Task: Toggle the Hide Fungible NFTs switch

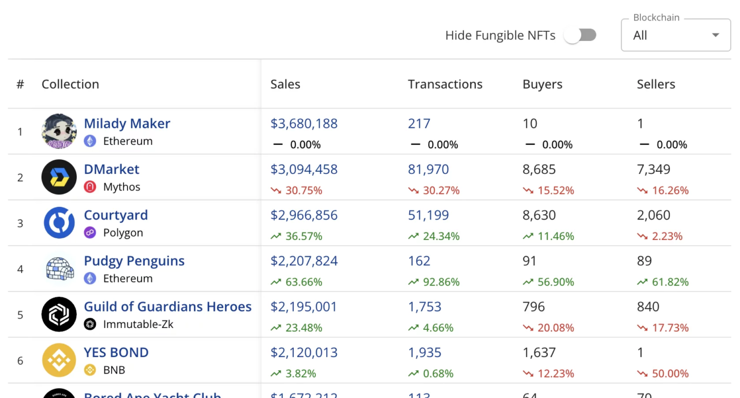Action: point(580,35)
